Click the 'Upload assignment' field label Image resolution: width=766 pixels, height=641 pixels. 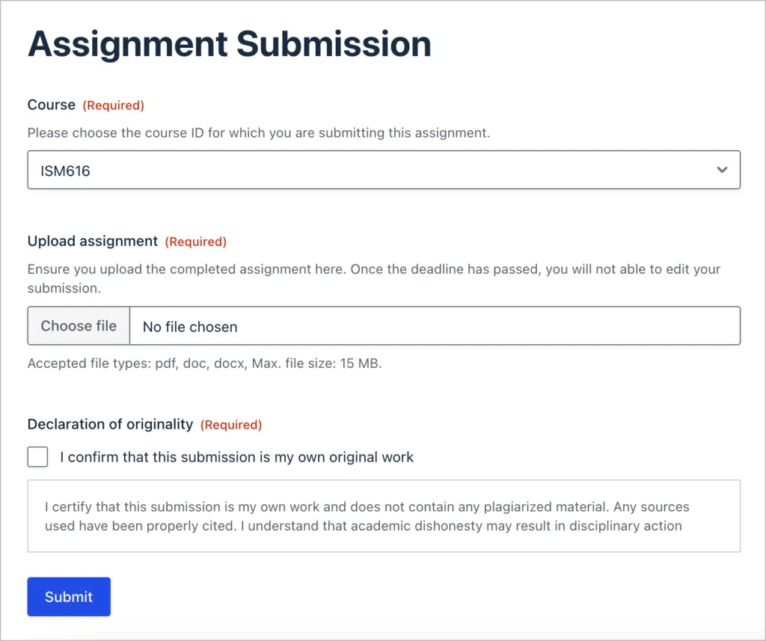[93, 241]
